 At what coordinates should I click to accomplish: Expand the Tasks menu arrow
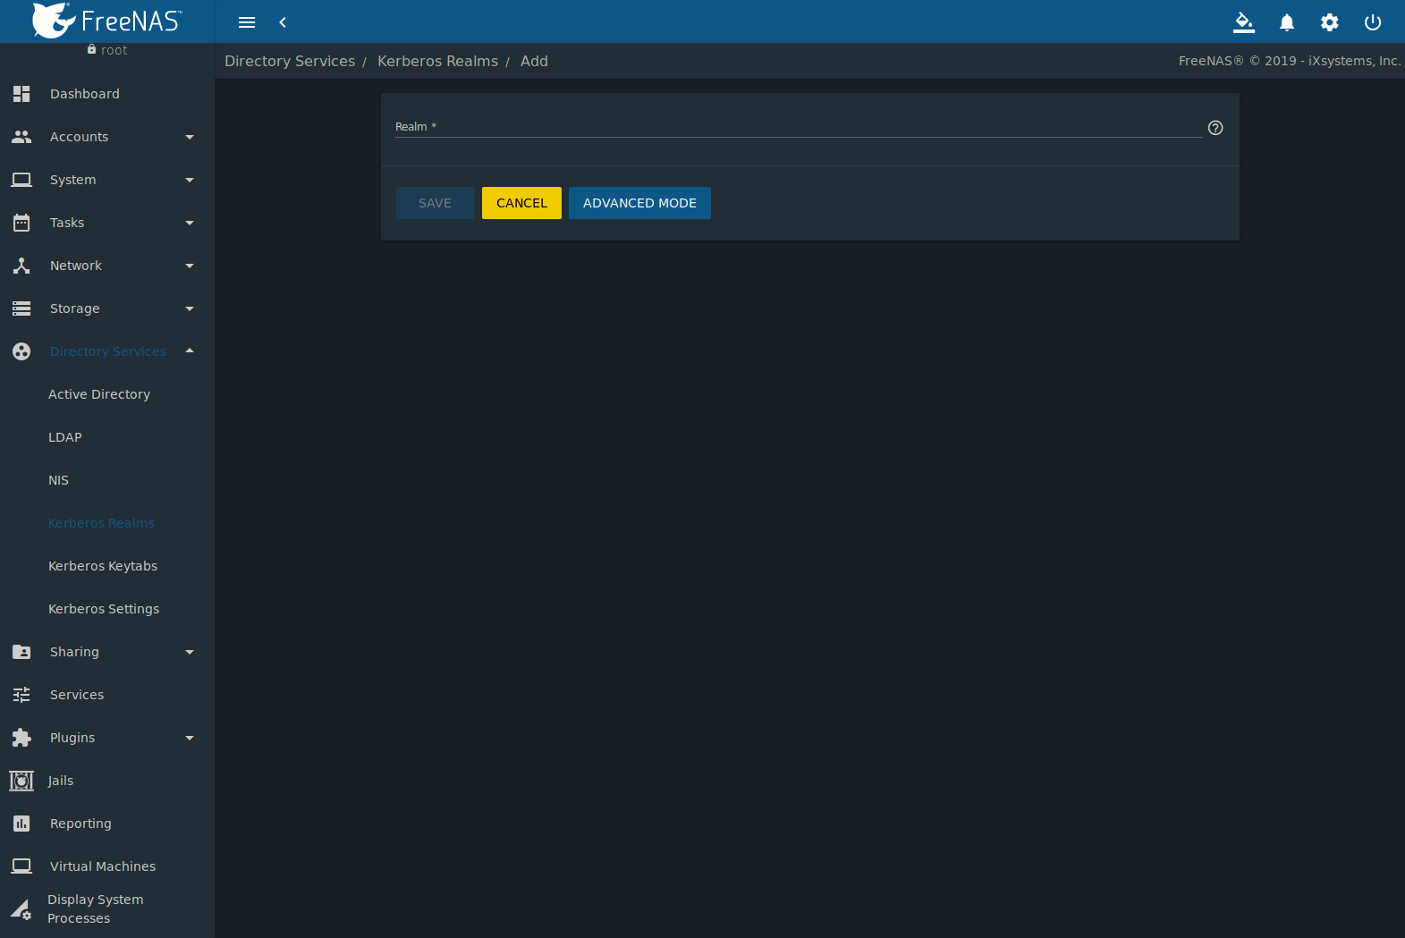click(190, 223)
